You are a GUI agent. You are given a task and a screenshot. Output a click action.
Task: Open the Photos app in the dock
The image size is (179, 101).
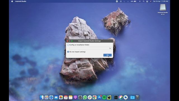pos(61,97)
